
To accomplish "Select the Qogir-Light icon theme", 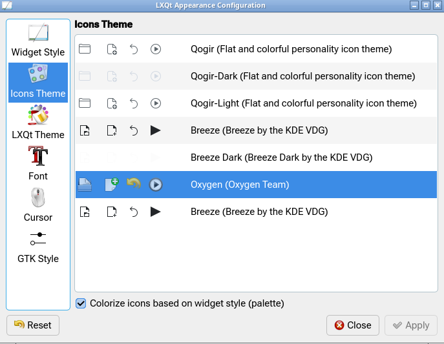I will (x=303, y=103).
